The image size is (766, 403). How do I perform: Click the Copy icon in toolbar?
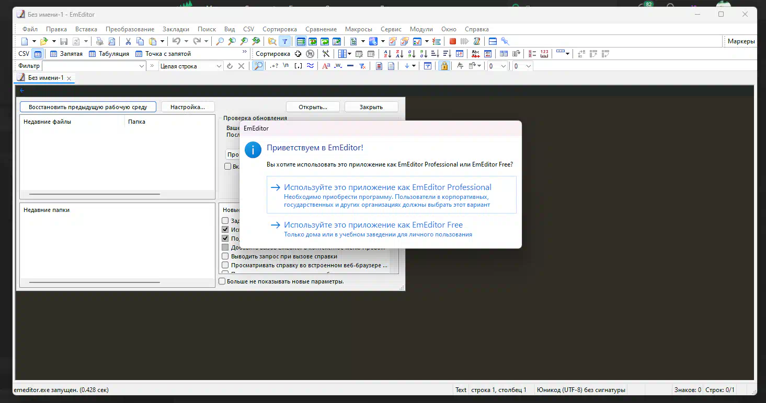(140, 41)
